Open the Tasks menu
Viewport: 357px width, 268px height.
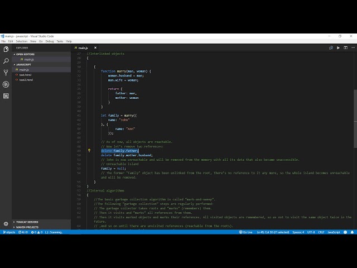click(60, 41)
